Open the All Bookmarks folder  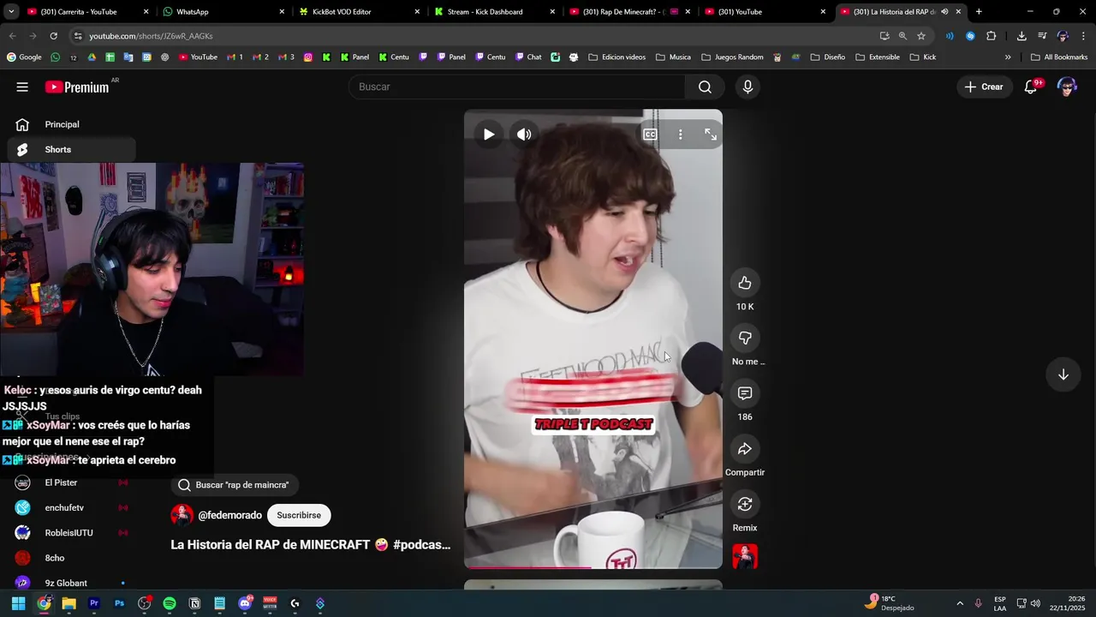point(1059,57)
